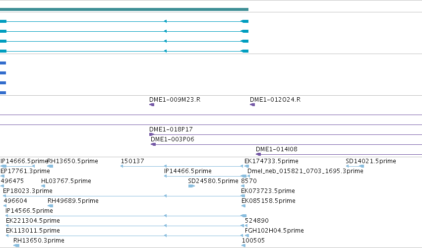Select the long teal gene span bar
Screen dimensions: 422x248
coord(124,9)
